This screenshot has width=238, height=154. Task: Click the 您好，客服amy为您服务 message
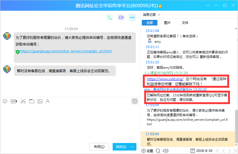(165, 67)
